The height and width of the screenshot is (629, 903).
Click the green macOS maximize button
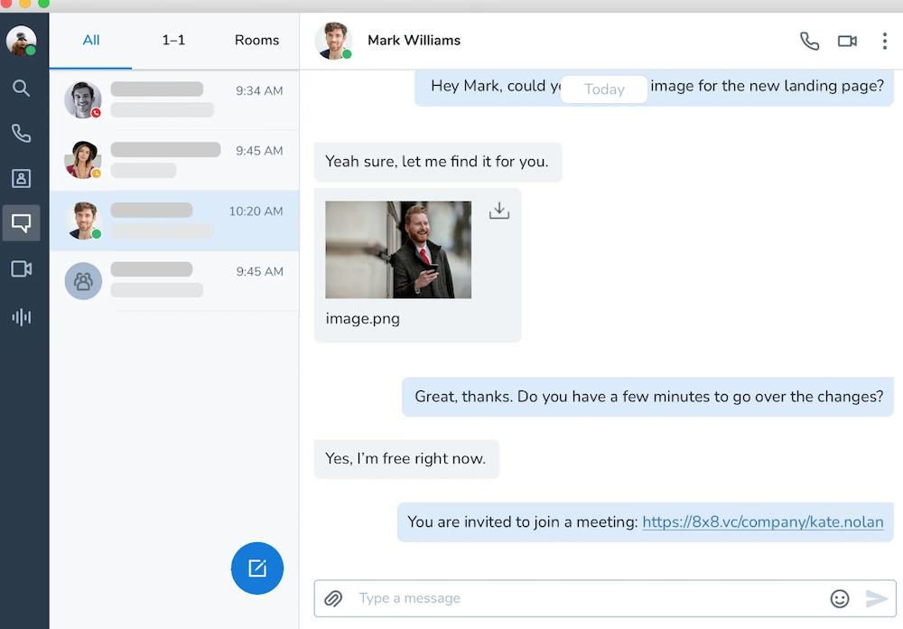43,4
